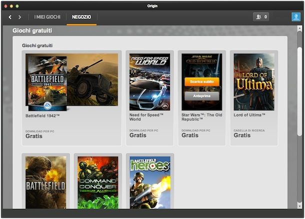This screenshot has width=305, height=219.
Task: Open the friends list counter
Action: click(261, 17)
